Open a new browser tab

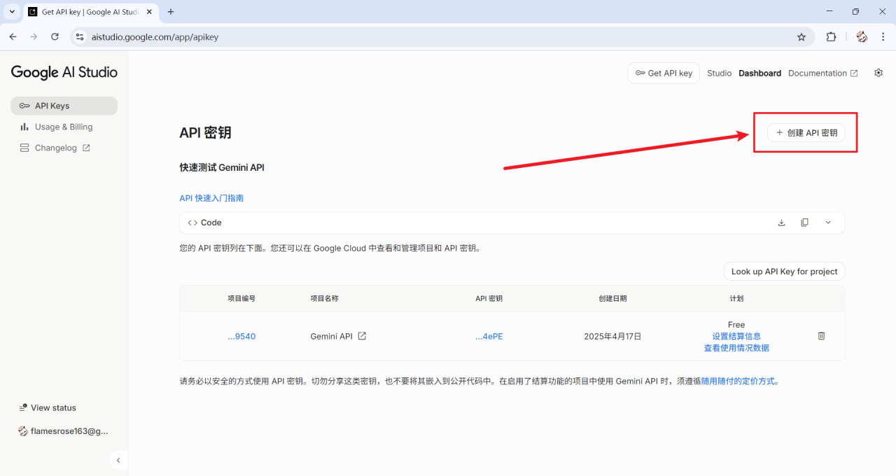click(171, 12)
